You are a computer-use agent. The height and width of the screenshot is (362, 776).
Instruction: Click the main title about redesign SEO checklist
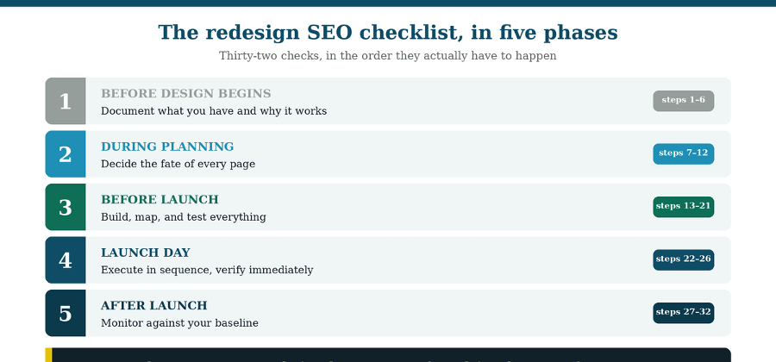pyautogui.click(x=388, y=33)
